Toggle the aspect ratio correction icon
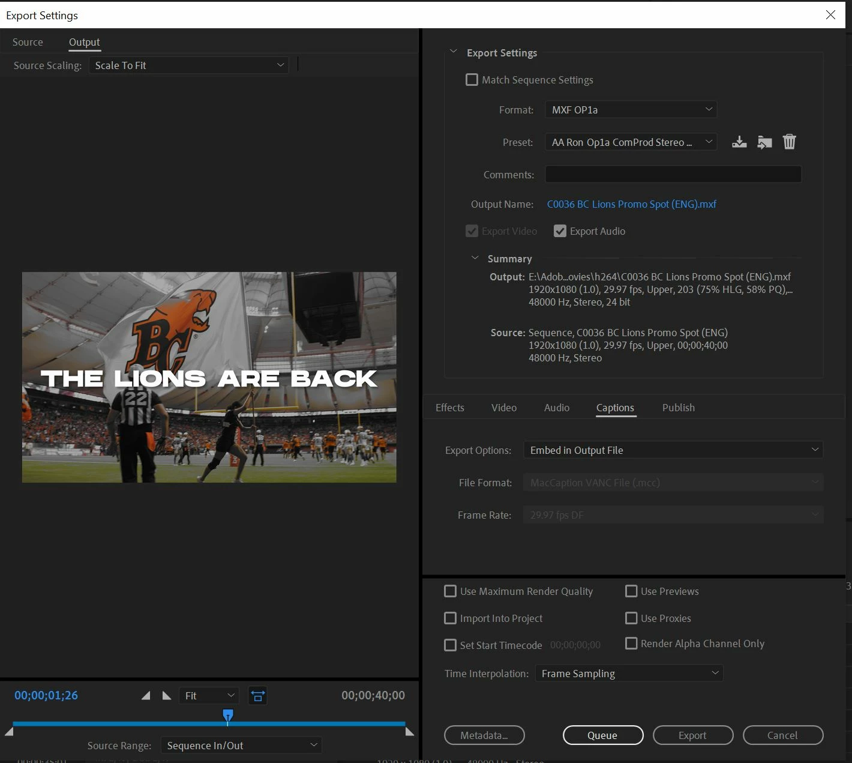This screenshot has height=763, width=852. (x=257, y=696)
